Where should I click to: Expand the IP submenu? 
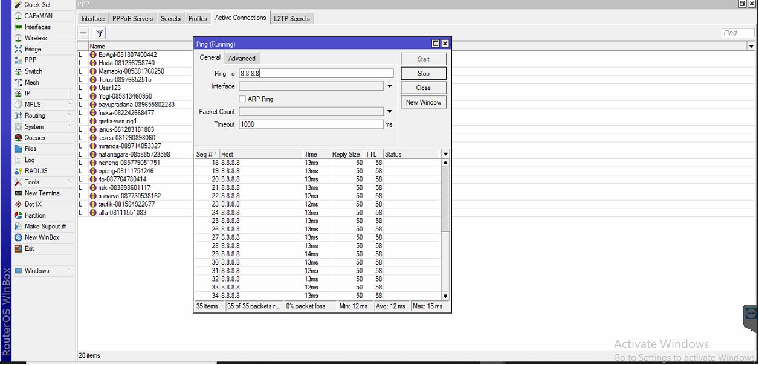[69, 94]
